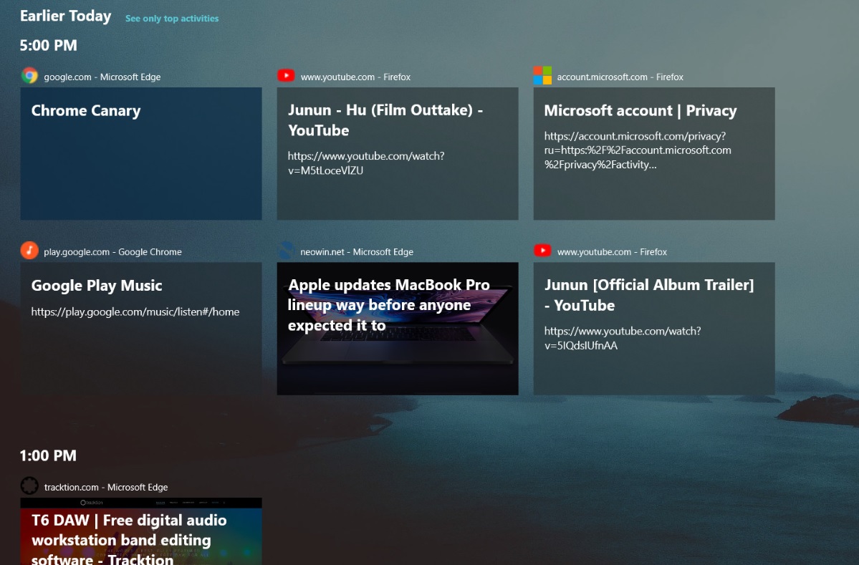859x565 pixels.
Task: Click the Google Play Music orange icon
Action: click(x=29, y=251)
